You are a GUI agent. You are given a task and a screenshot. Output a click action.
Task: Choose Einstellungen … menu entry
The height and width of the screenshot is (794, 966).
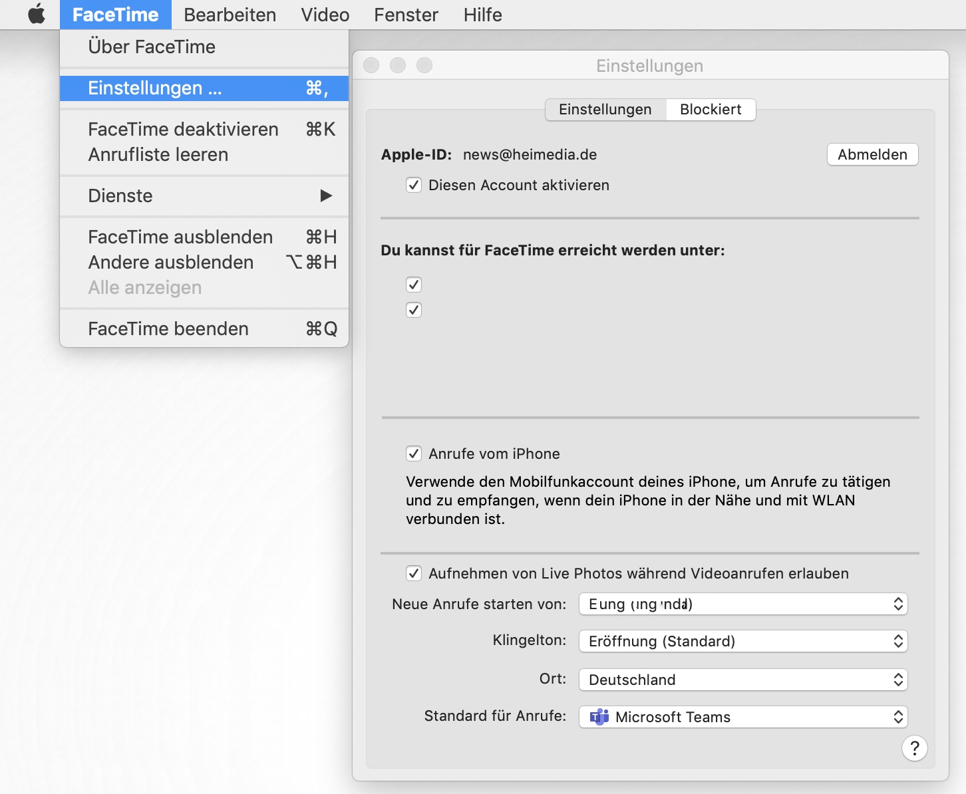(204, 88)
